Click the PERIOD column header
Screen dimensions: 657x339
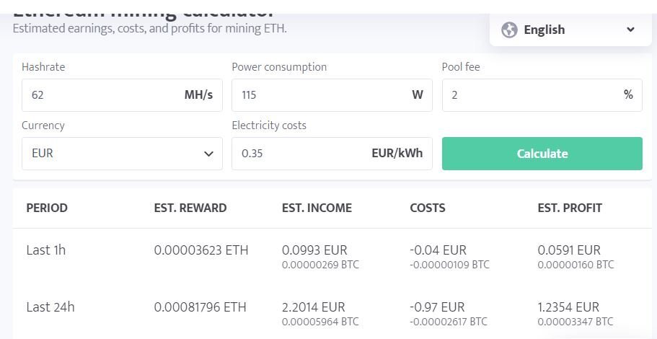coord(47,208)
